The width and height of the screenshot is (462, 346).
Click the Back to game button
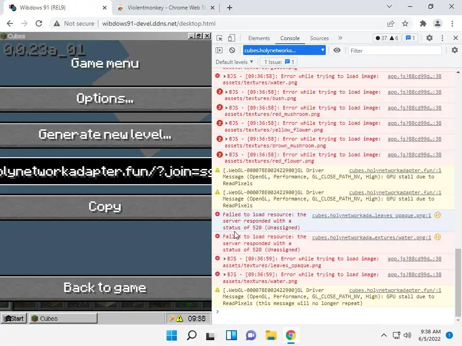tap(105, 288)
